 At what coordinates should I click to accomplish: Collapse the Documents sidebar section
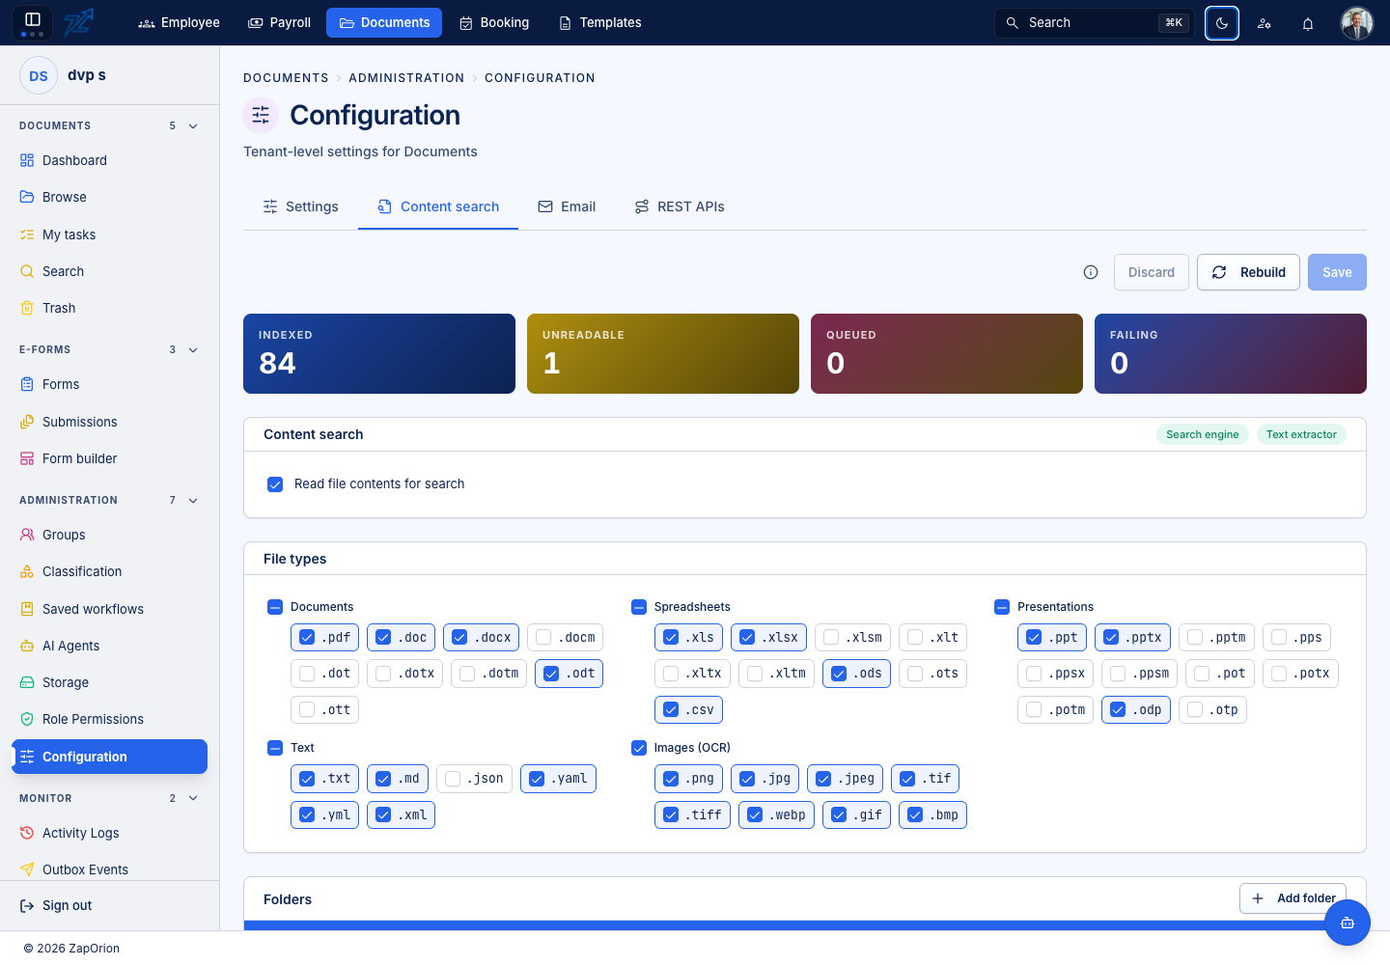(x=193, y=125)
